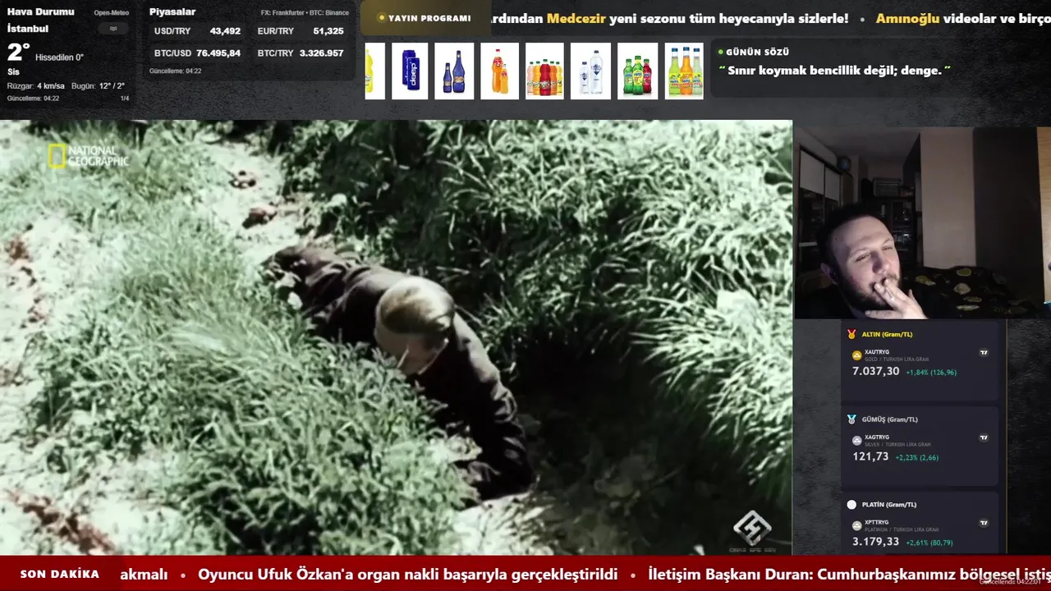
Task: Click the XAGTRYG symbol name
Action: point(877,438)
